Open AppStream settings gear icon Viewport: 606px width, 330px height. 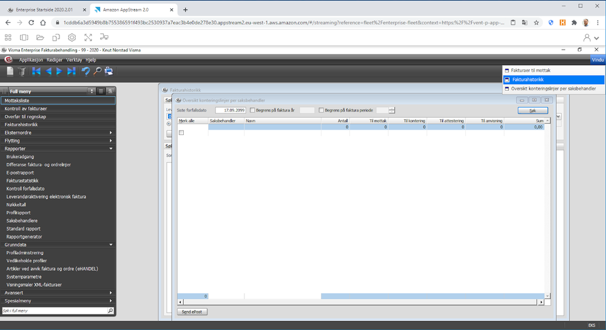(x=72, y=38)
